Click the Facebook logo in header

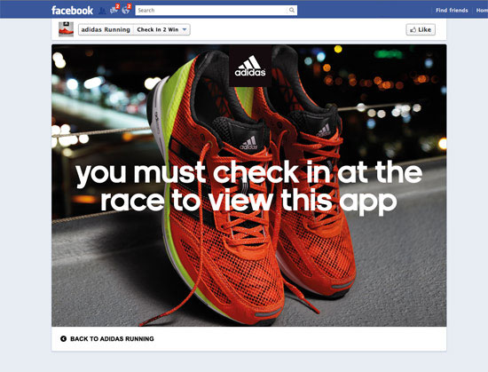[72, 11]
